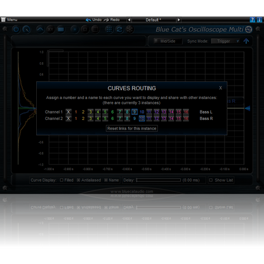The height and width of the screenshot is (264, 264).
Task: Open the Menu label in title bar
Action: click(x=12, y=20)
